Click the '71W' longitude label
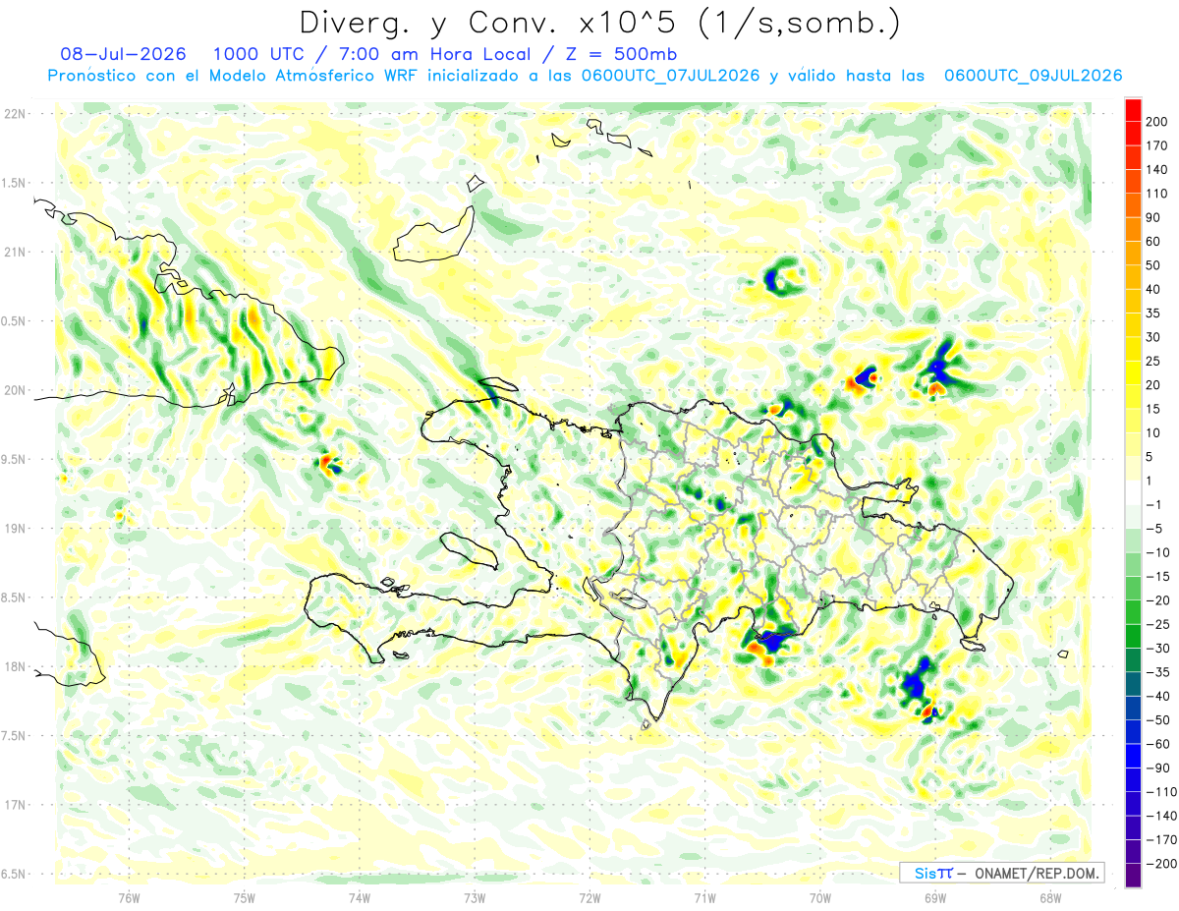This screenshot has height=911, width=1179. 704,897
